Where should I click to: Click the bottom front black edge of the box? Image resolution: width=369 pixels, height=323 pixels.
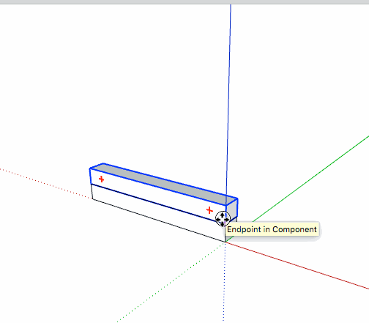[x=159, y=220]
